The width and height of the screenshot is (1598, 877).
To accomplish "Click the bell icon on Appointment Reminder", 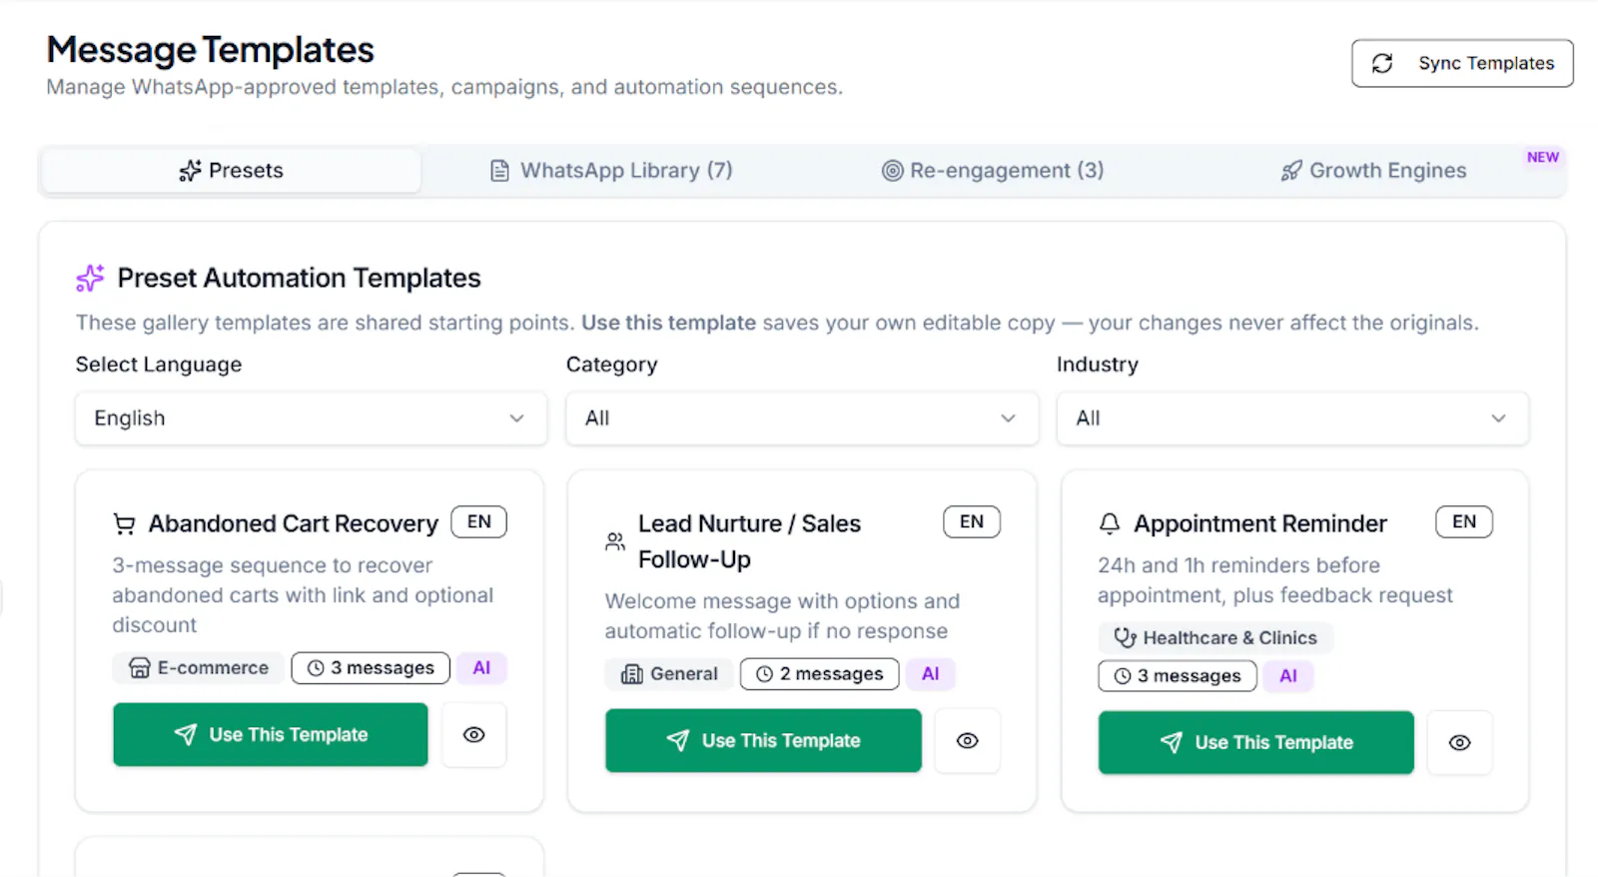I will [1110, 523].
